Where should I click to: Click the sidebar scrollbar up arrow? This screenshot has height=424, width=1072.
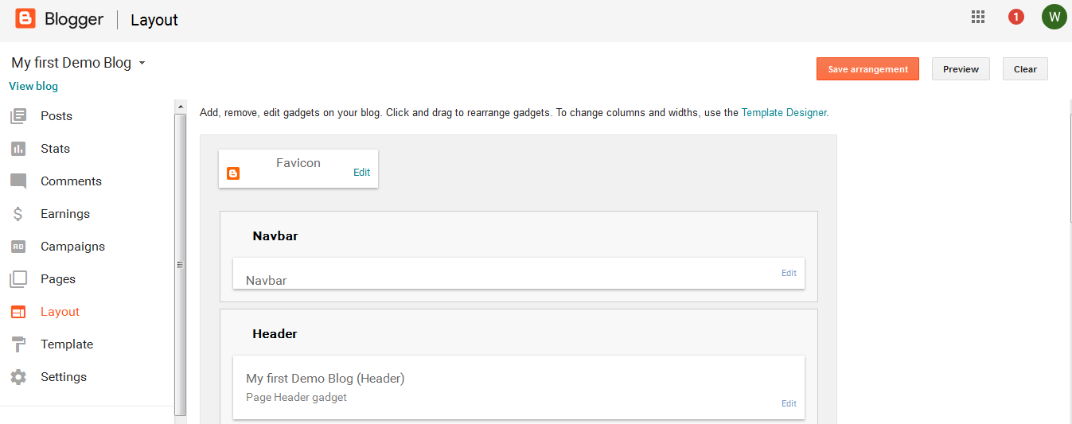[181, 106]
